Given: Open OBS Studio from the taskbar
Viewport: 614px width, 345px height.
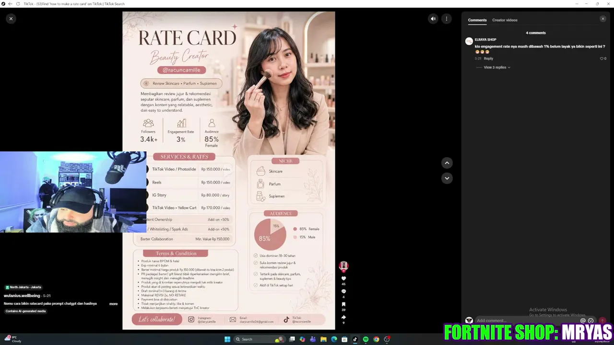Looking at the screenshot, I should point(387,339).
